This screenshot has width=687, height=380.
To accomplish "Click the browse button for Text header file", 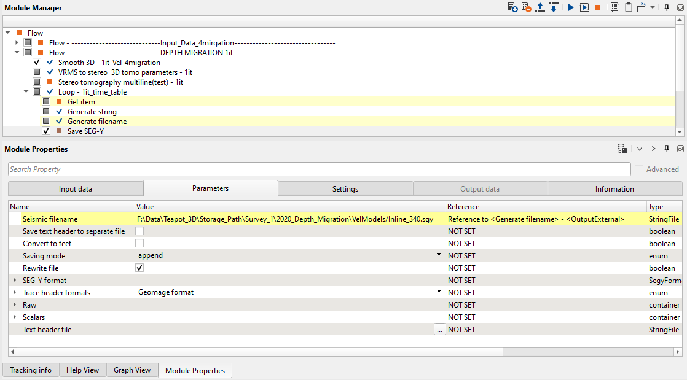I will (439, 330).
